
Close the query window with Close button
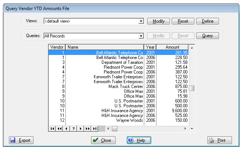pyautogui.click(x=103, y=140)
